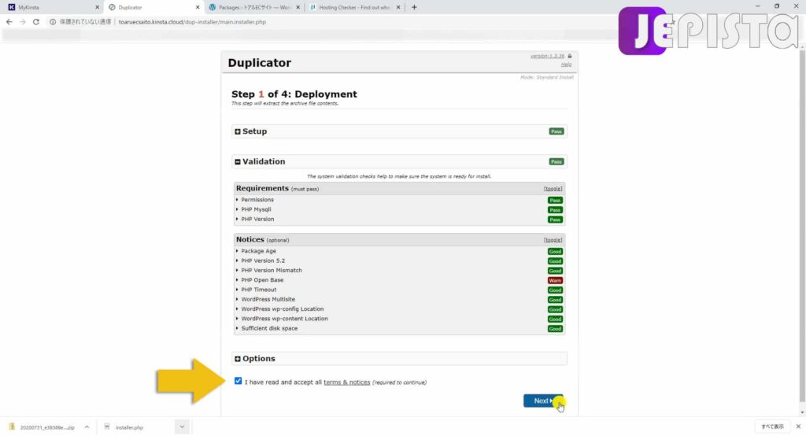
Task: Click the address bar URL
Action: pos(192,22)
